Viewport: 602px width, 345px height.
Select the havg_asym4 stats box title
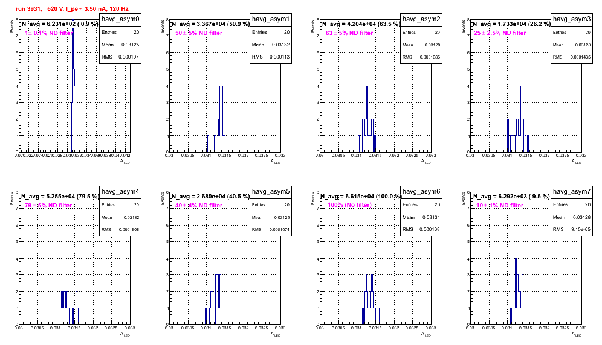(x=120, y=192)
